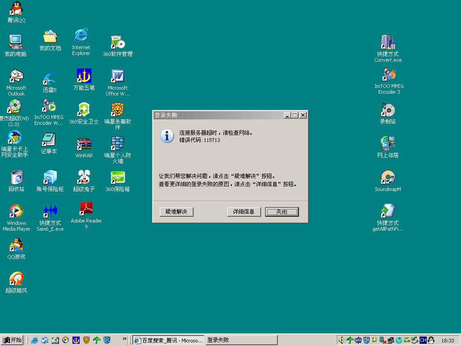The width and height of the screenshot is (461, 346).
Task: Select the ImTOO MPEG Encoder 3 icon
Action: 389,81
